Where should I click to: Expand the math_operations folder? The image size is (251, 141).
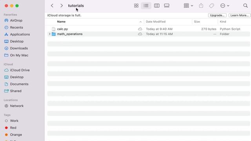click(49, 34)
